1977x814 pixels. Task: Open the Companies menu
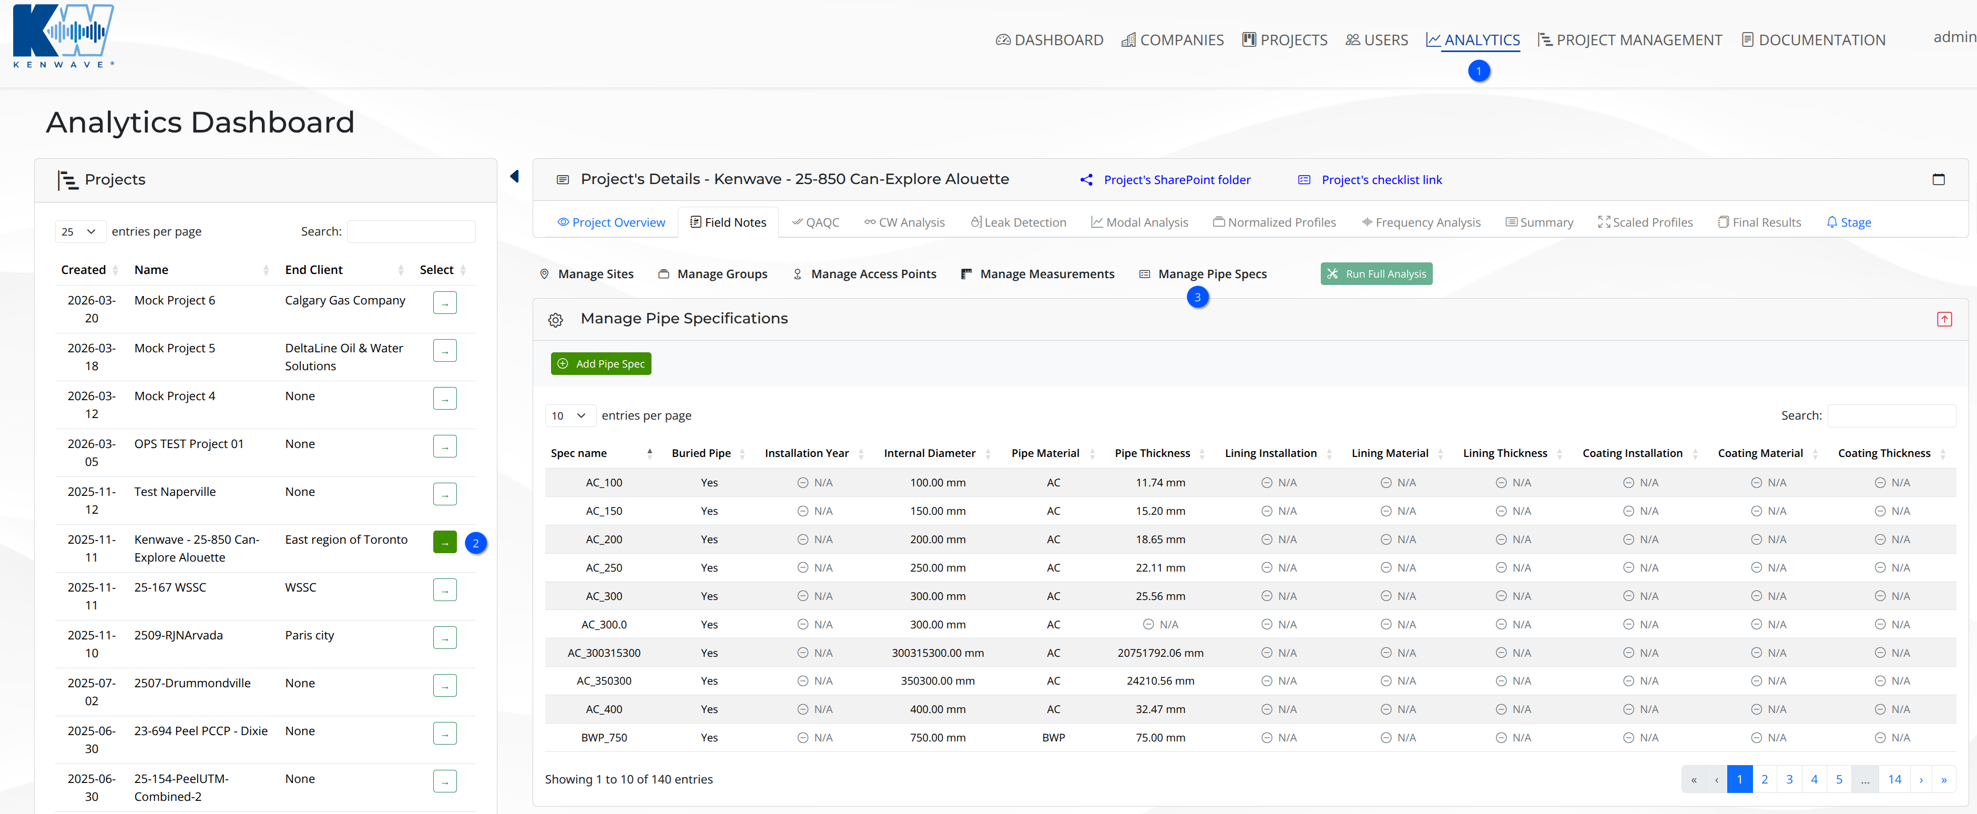point(1172,40)
